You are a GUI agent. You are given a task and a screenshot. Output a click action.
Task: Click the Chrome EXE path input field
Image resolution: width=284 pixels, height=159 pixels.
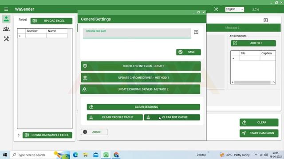(x=137, y=33)
